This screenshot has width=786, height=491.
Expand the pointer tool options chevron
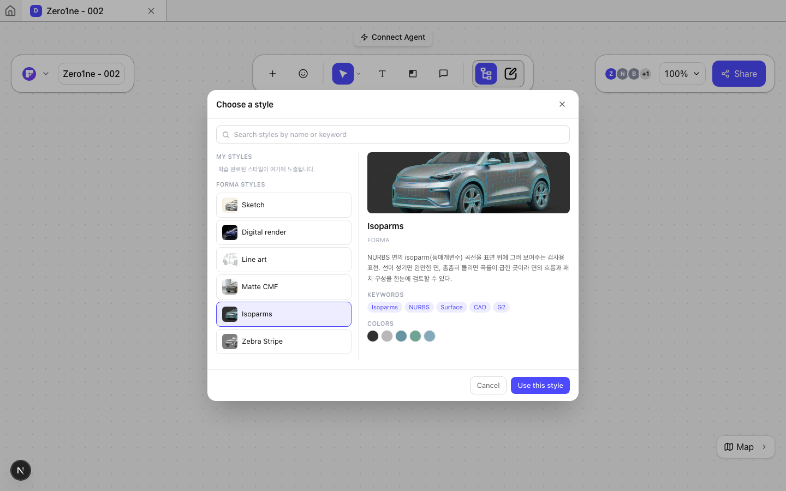point(359,74)
